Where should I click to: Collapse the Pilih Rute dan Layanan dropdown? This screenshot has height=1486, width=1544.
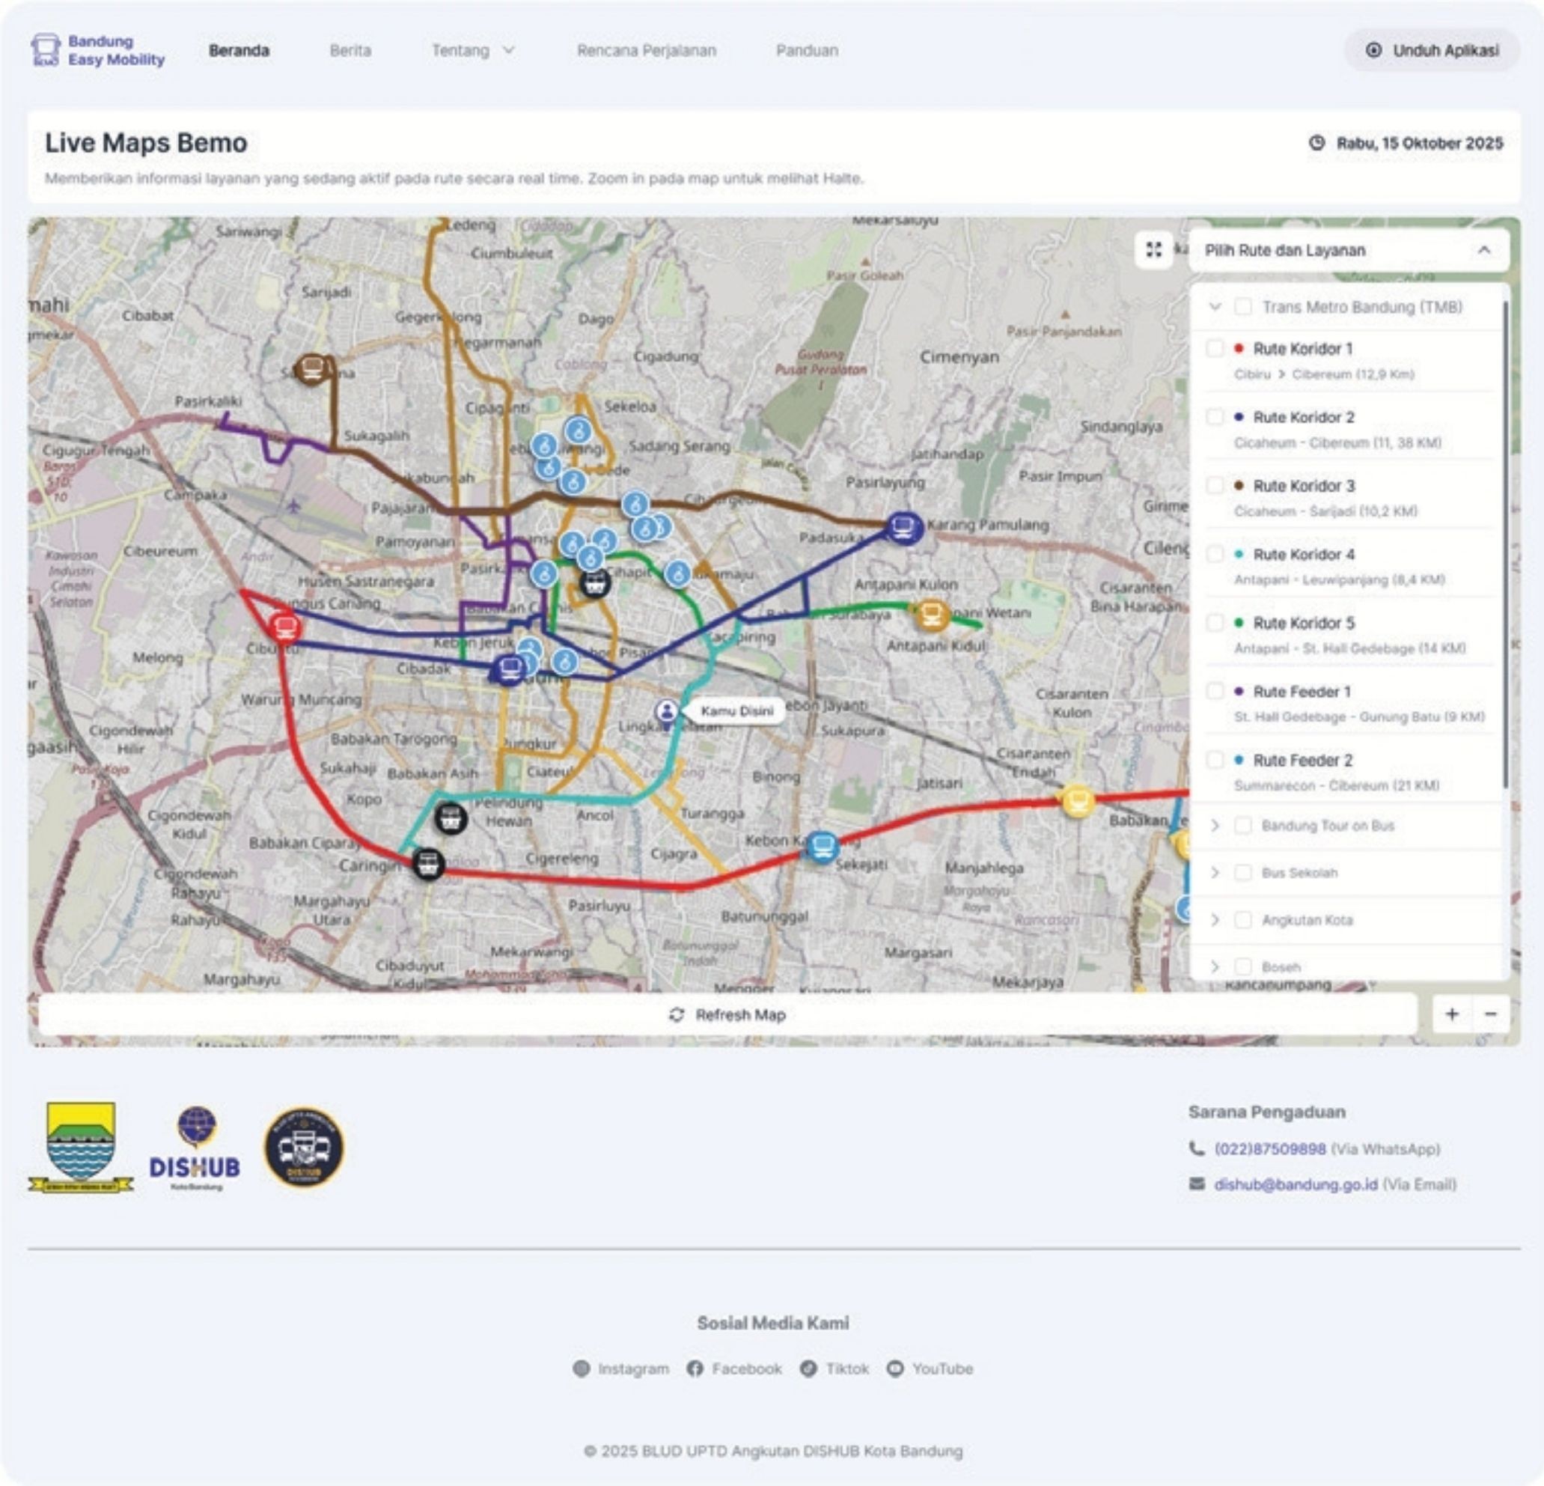point(1483,251)
